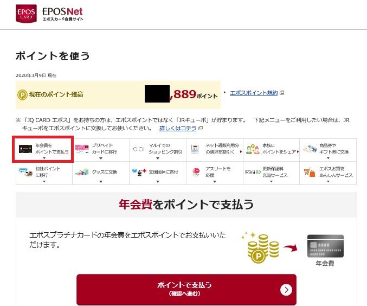
Task: Click the gift voucher icon for 商品券やギフト券に交換
Action: 310,149
